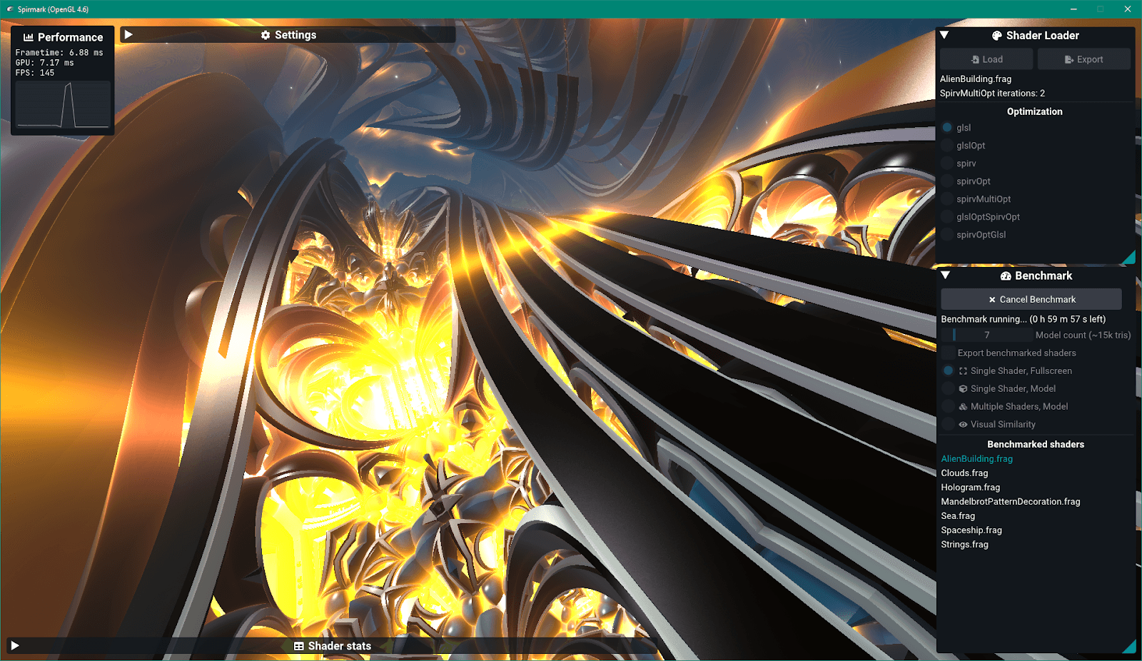Enable Export benchmarked shaders checkbox
Screen dimensions: 1142x661
coord(948,353)
